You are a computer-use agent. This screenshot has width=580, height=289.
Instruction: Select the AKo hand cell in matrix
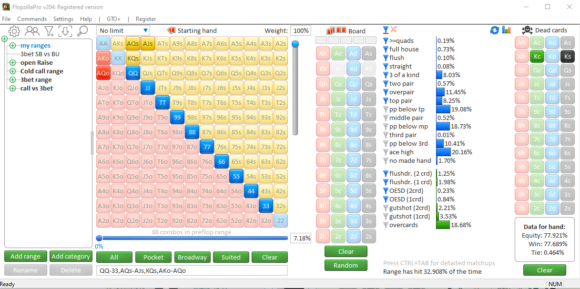103,59
